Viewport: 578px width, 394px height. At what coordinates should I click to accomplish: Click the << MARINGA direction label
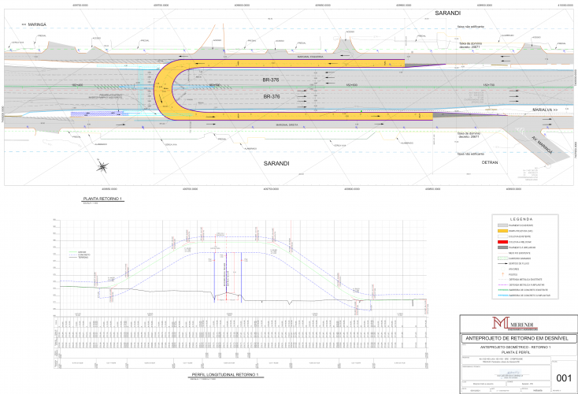tap(35, 24)
